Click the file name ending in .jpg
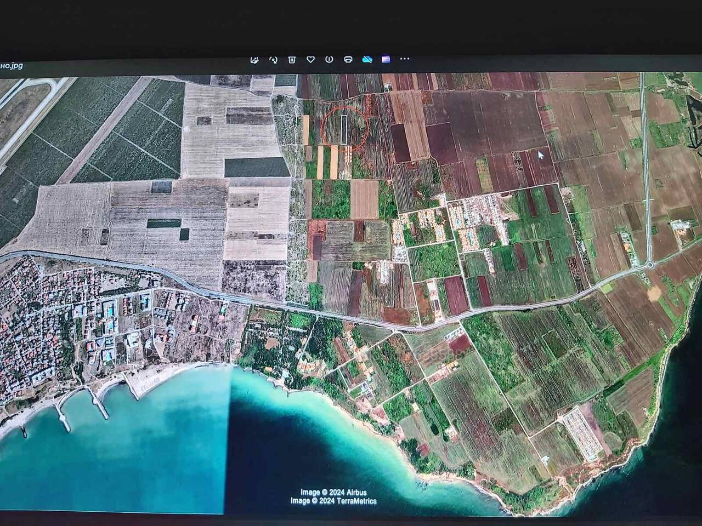This screenshot has height=526, width=702. coord(11,66)
